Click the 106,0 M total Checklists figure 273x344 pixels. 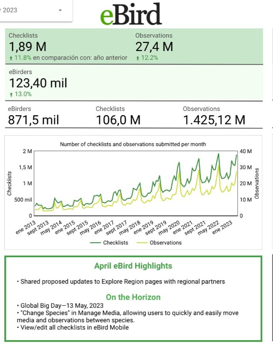tap(118, 120)
